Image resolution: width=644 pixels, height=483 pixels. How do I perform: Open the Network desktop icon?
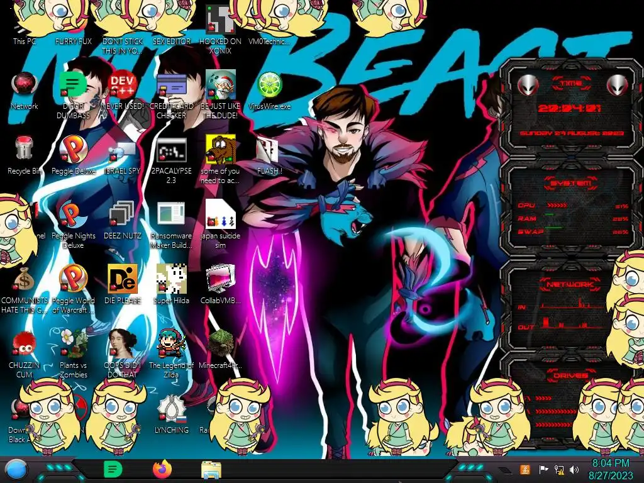tap(25, 86)
